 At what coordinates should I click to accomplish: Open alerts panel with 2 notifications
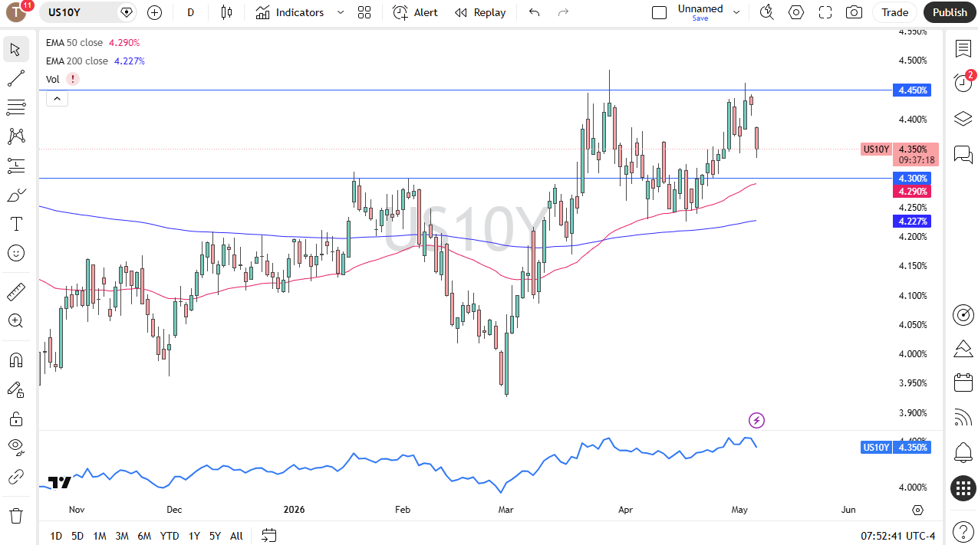963,83
